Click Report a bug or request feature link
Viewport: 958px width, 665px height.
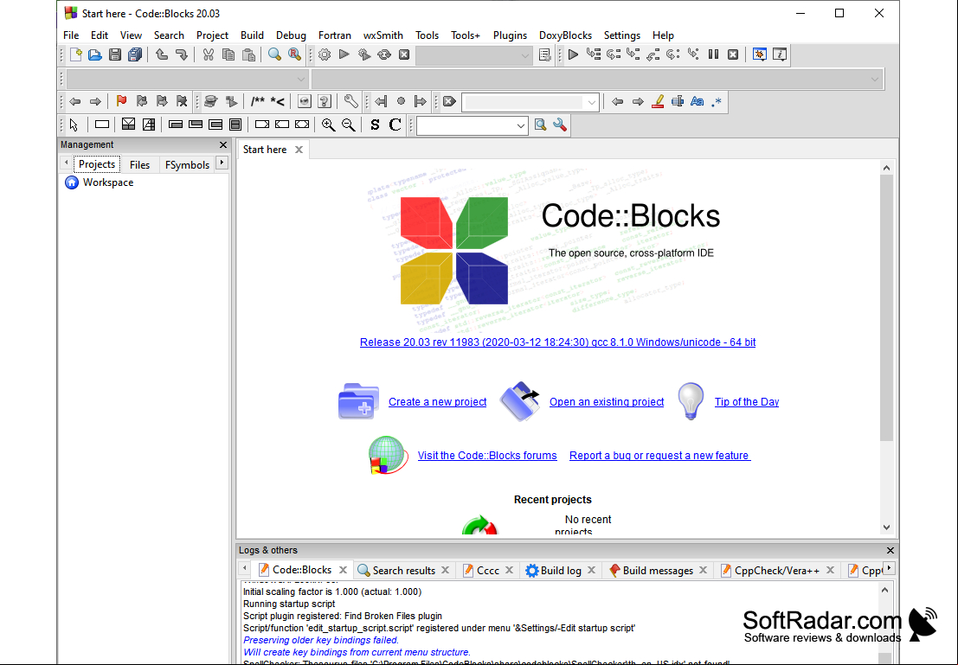pyautogui.click(x=659, y=456)
